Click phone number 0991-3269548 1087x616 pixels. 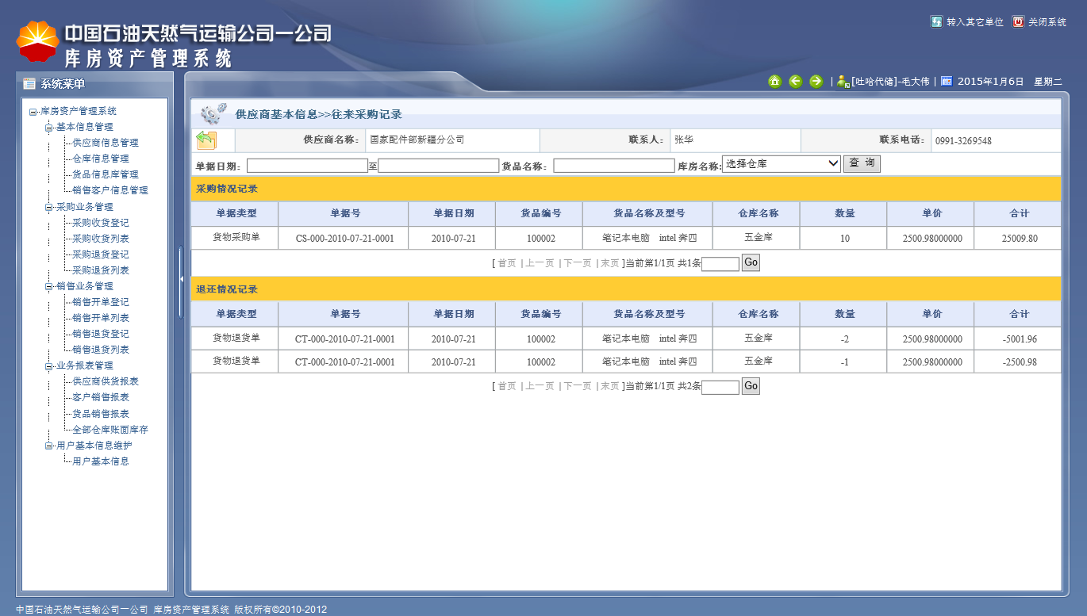(x=963, y=141)
